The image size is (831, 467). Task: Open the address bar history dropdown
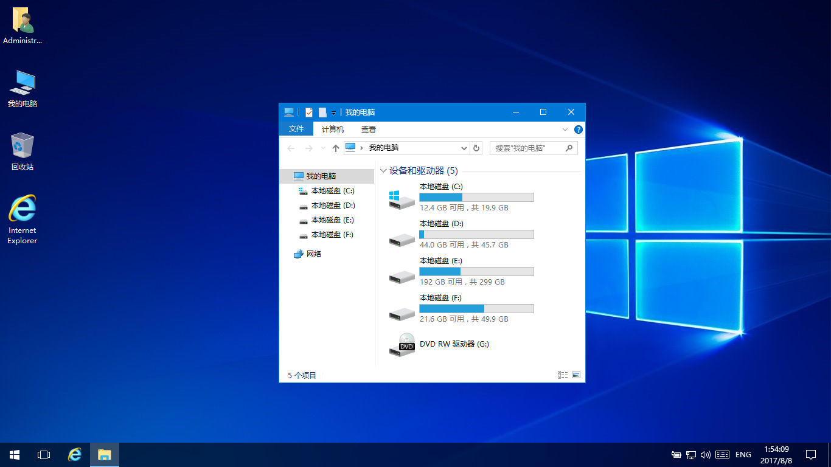click(464, 148)
